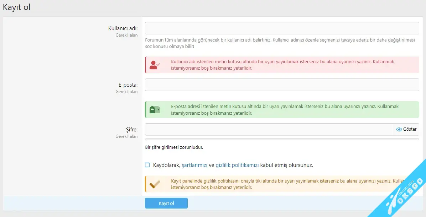Screen dimensions: 426x217
Task: Click the eye icon beside the Şifre field
Action: pos(399,130)
